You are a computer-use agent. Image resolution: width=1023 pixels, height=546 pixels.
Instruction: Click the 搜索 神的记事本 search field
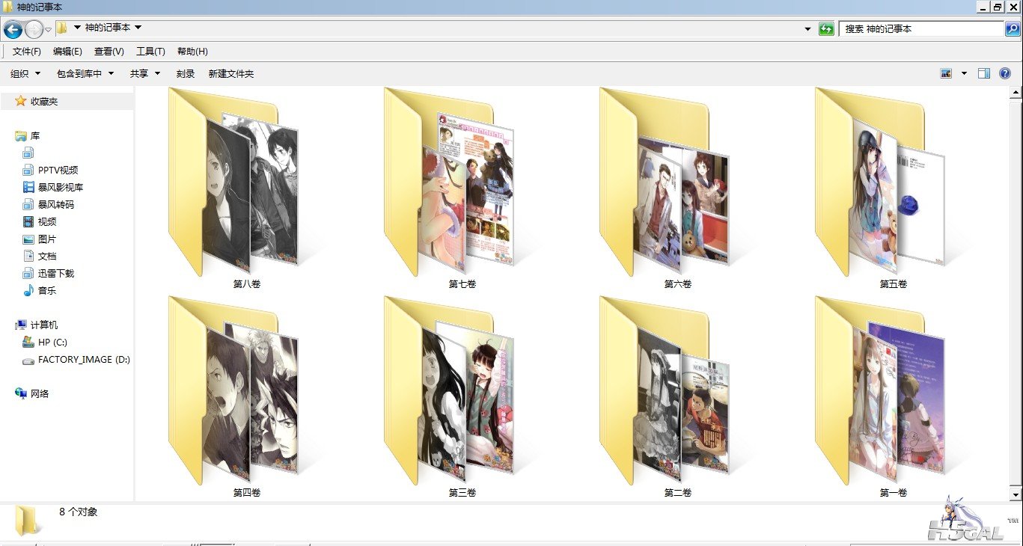921,29
